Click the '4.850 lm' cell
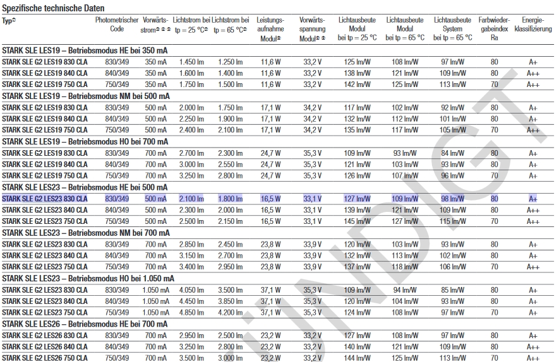 pyautogui.click(x=191, y=312)
